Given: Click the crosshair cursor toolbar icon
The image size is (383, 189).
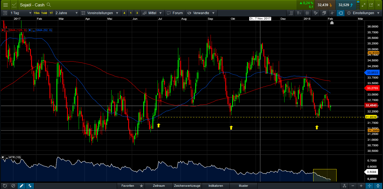Looking at the screenshot, I should coord(332,13).
